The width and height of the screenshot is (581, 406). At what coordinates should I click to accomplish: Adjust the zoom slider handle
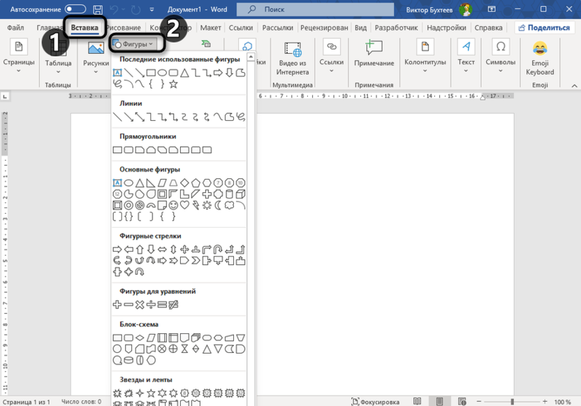[512, 401]
